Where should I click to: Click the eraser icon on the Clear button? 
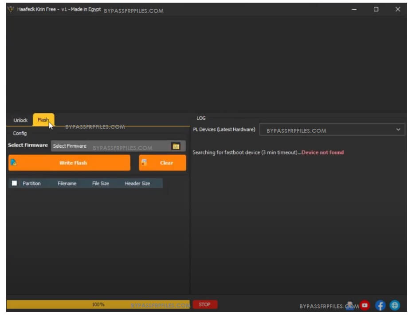(144, 163)
